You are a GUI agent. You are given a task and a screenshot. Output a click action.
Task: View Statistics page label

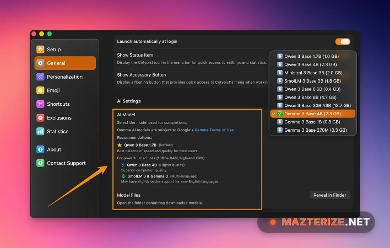58,131
